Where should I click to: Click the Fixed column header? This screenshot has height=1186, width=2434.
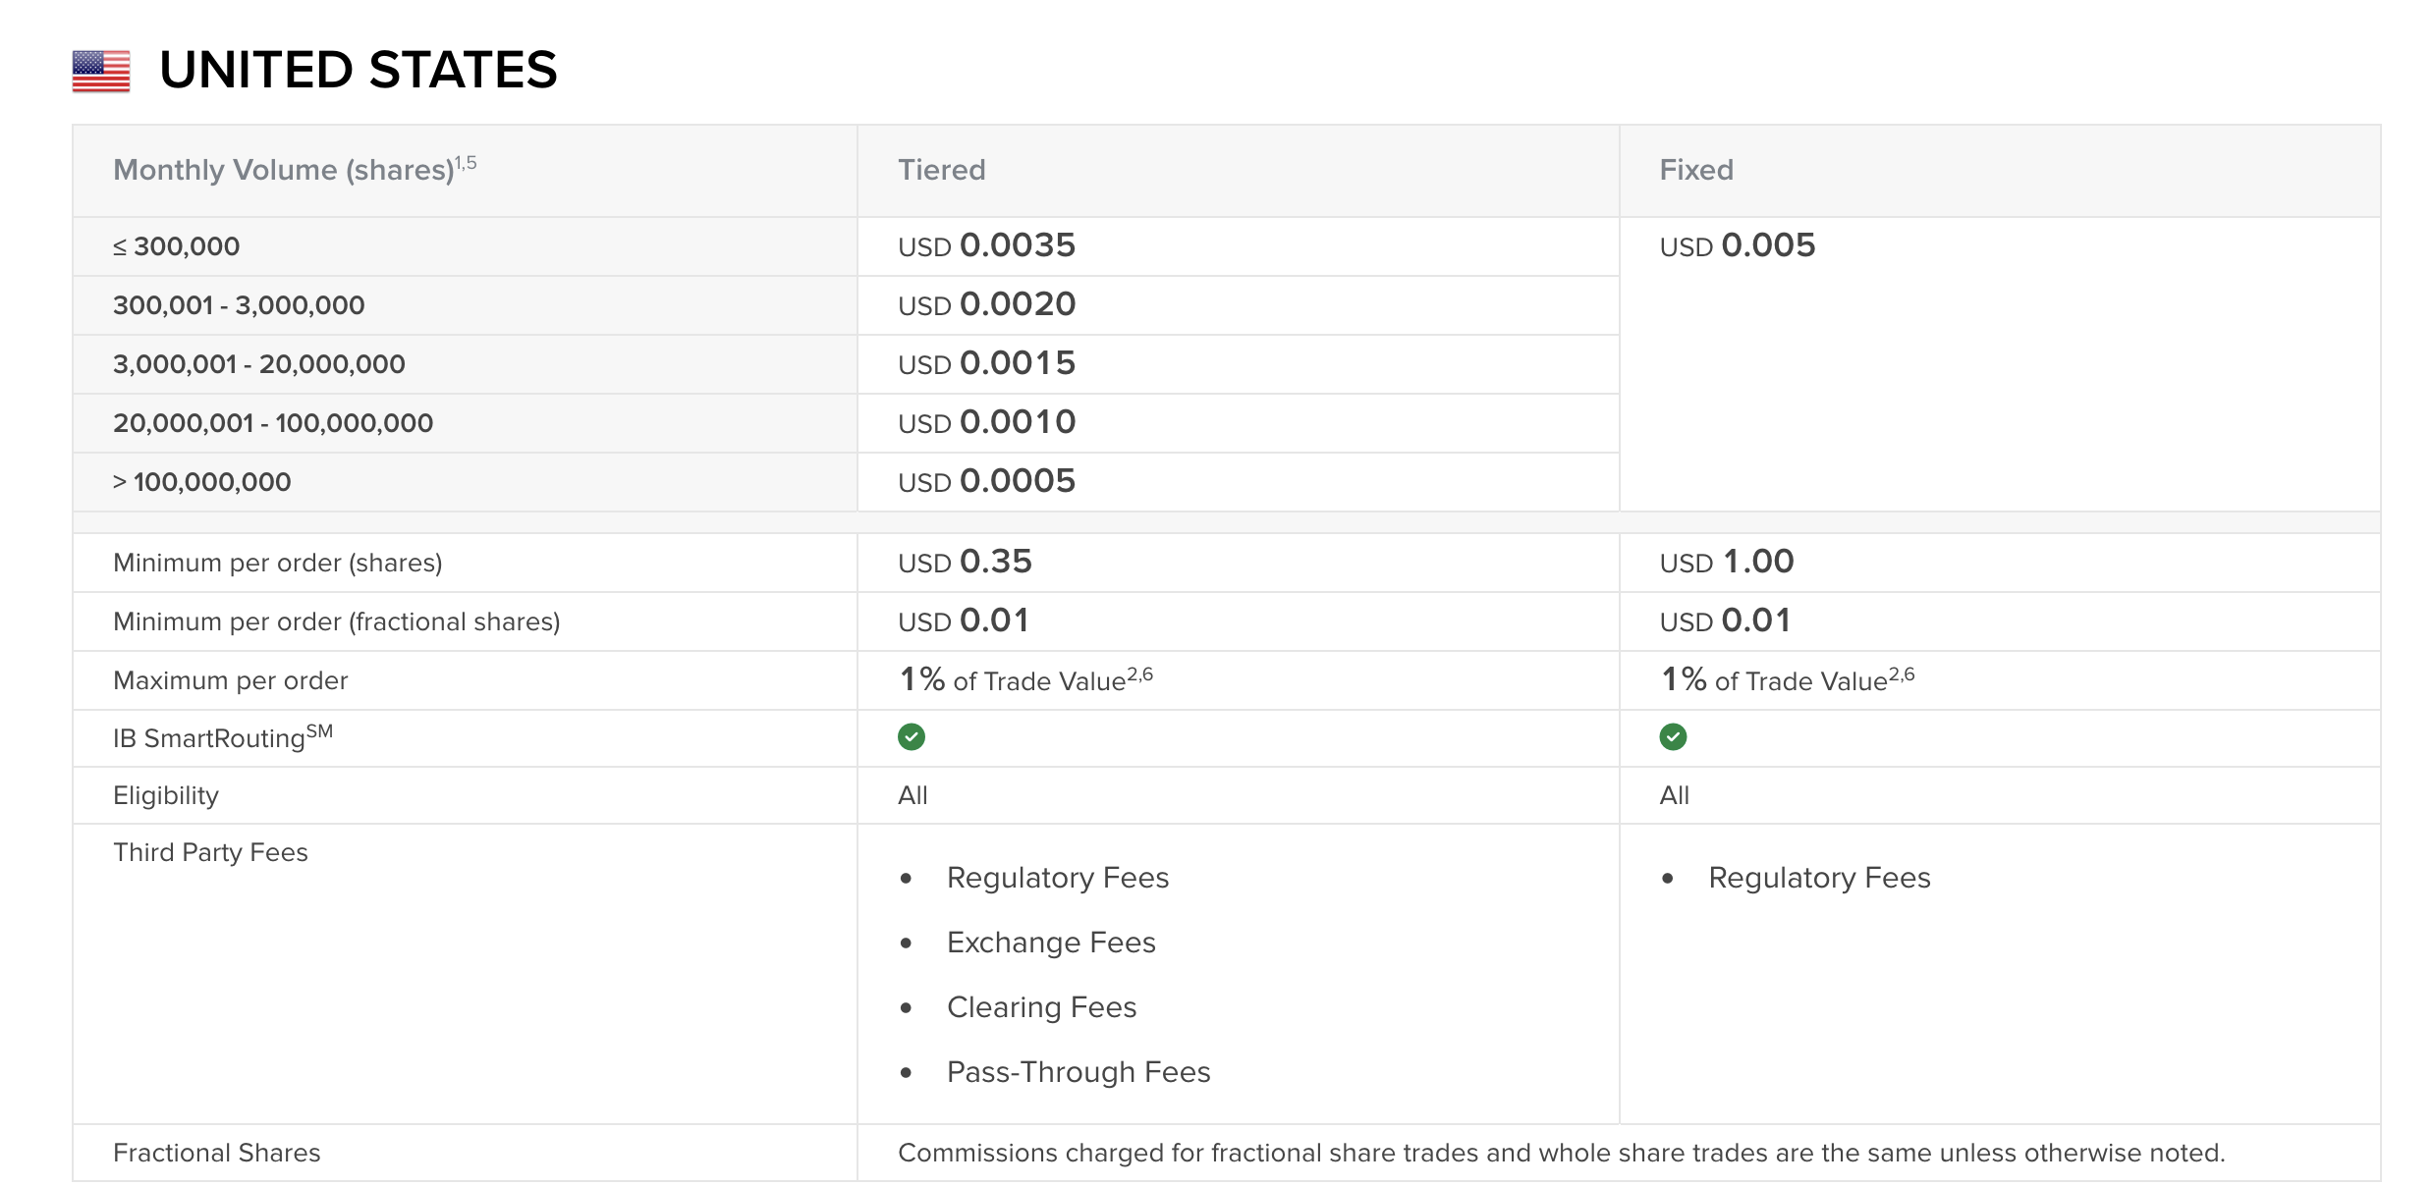[1696, 170]
